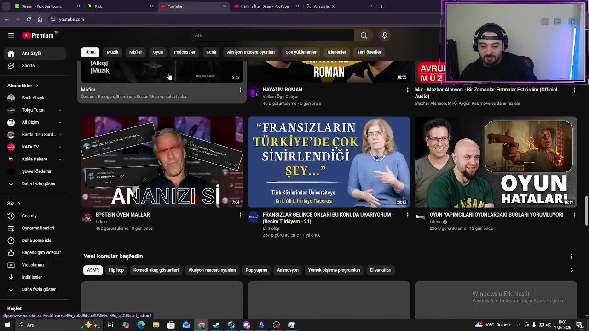The width and height of the screenshot is (589, 331).
Task: Show more topic chips with right arrow
Action: pos(572,270)
